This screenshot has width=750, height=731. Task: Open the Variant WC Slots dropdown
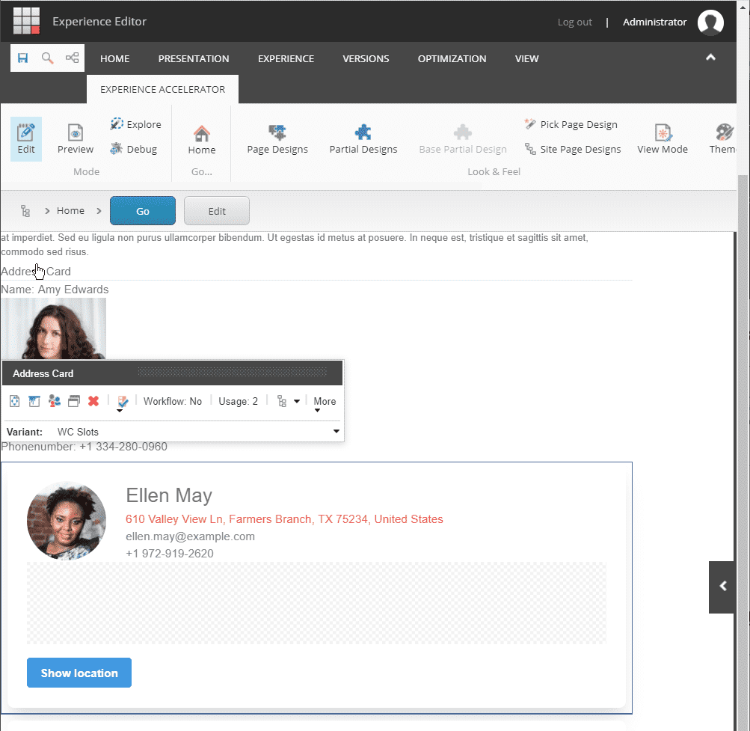[x=336, y=432]
